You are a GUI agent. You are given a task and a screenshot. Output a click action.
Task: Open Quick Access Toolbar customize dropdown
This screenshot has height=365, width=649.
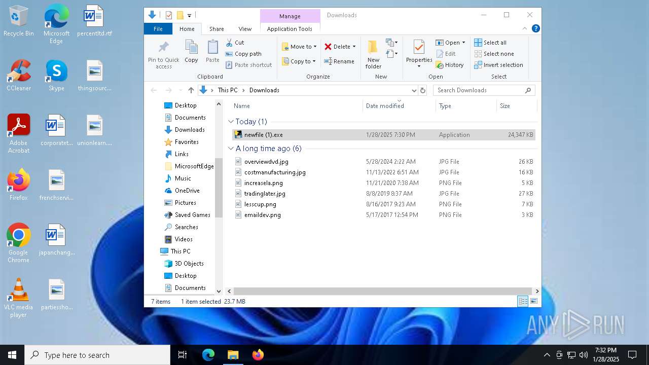pos(189,16)
